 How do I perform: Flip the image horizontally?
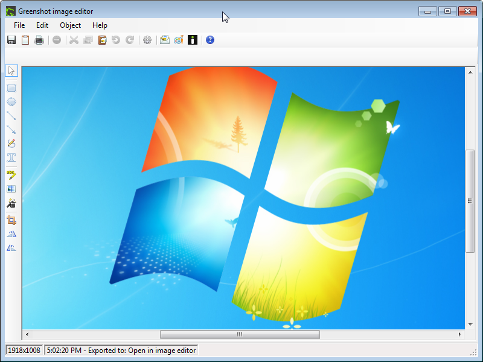click(x=11, y=234)
